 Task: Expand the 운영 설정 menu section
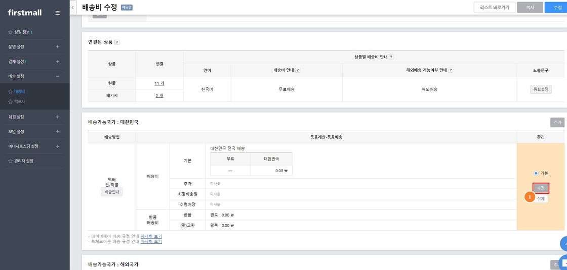point(57,47)
